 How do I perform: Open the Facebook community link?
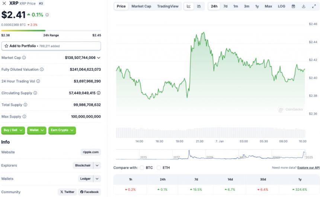click(89, 192)
